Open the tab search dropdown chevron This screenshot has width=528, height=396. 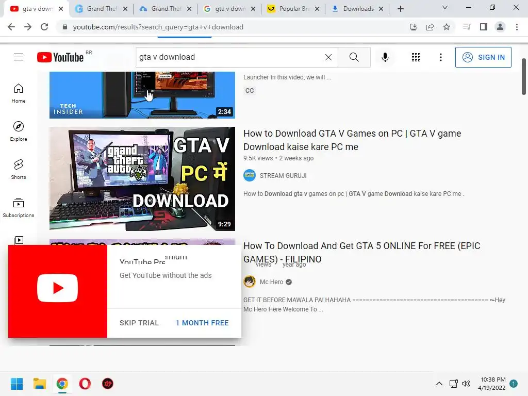(445, 7)
